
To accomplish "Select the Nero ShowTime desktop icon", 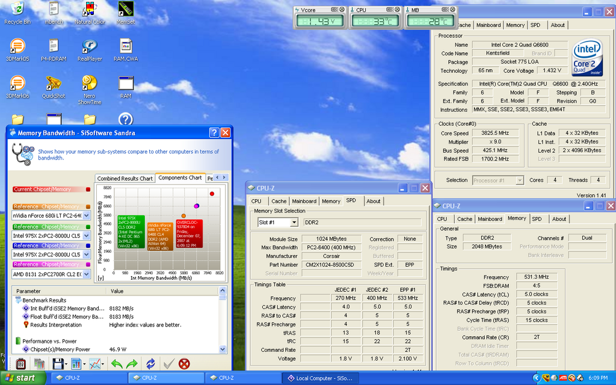I will [90, 90].
